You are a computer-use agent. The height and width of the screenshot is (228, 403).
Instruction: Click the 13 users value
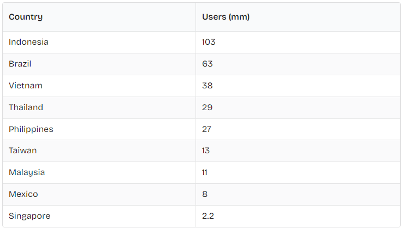(x=206, y=151)
